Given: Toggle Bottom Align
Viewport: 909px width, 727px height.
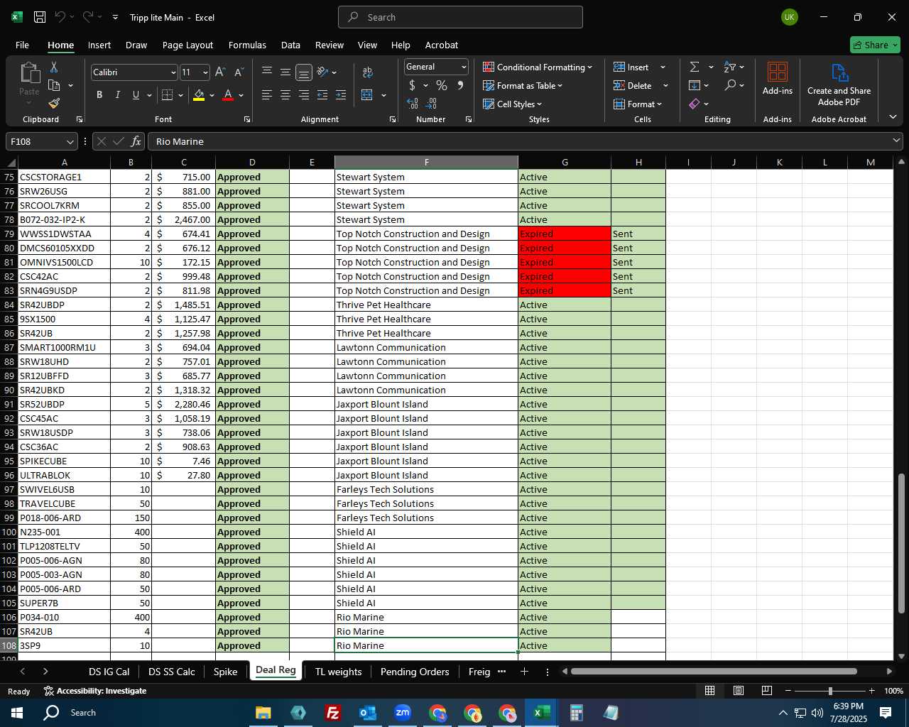Looking at the screenshot, I should coord(304,72).
